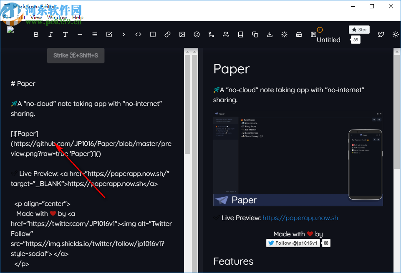Viewport: 401px width, 273px height.
Task: Click the Untitled document title field
Action: pos(328,40)
